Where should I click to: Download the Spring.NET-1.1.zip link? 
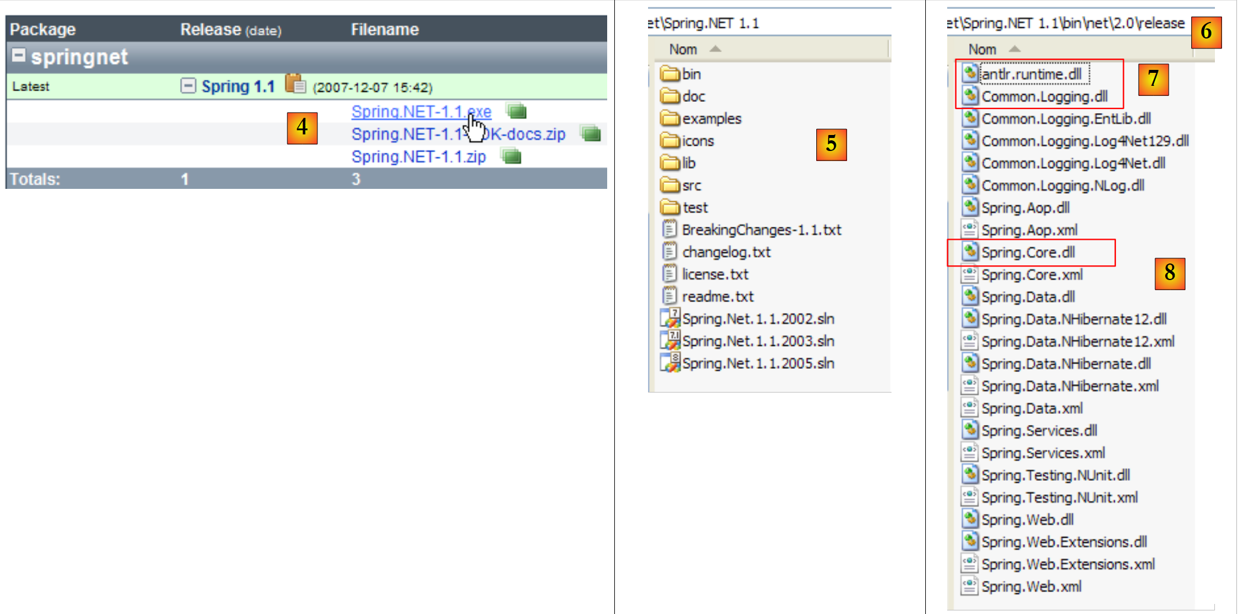(x=418, y=157)
